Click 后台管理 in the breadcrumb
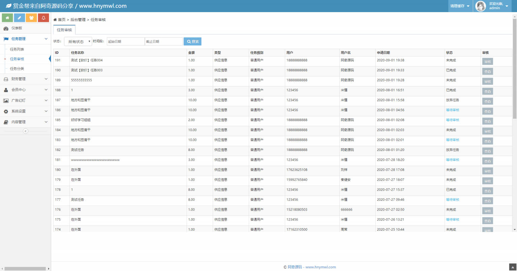 click(78, 20)
